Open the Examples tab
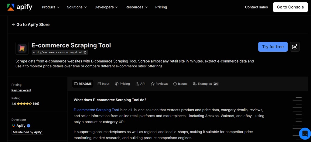 [206, 84]
